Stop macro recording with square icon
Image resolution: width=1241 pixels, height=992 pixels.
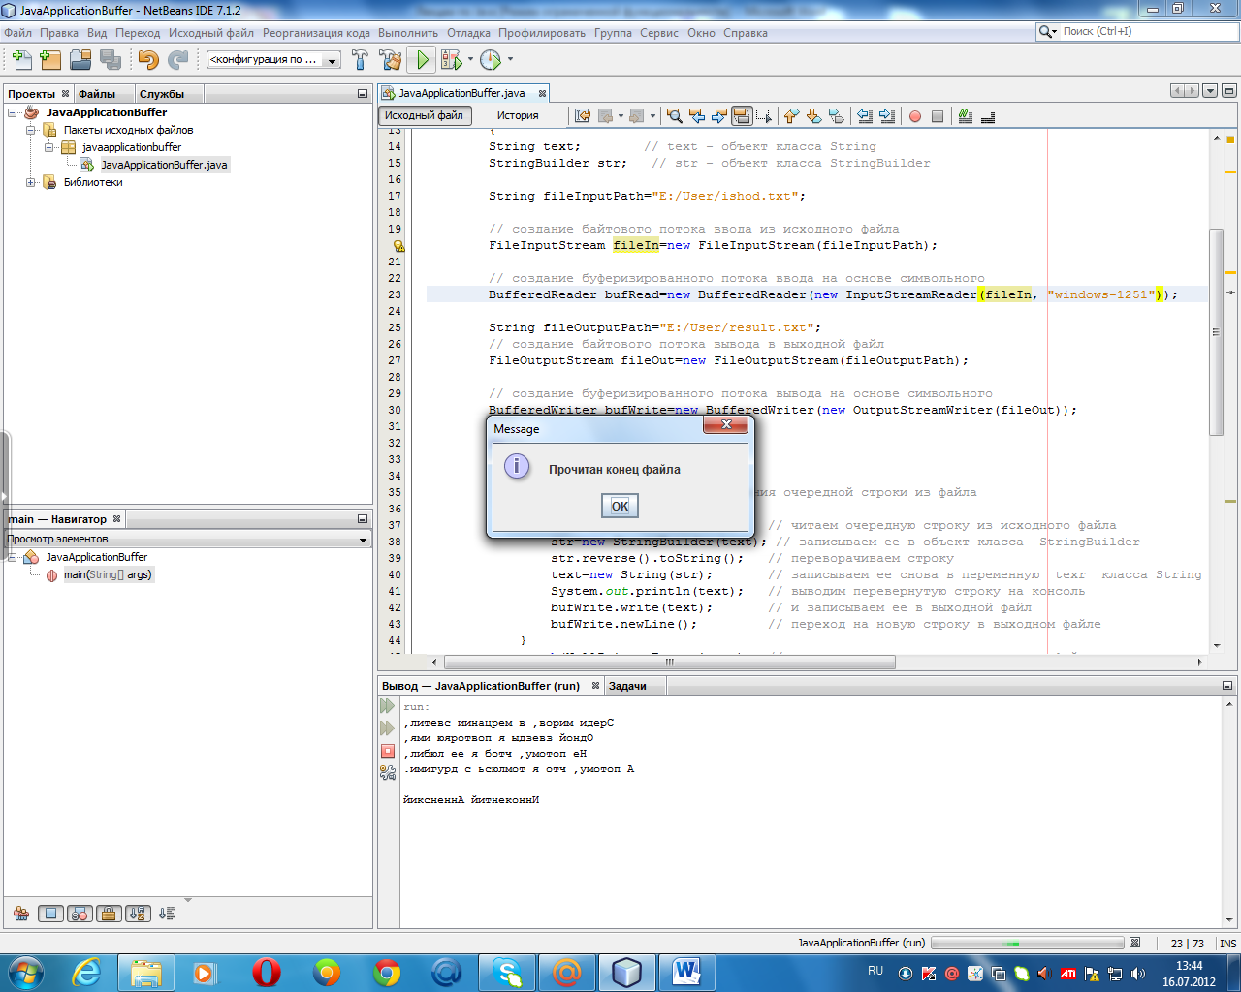(x=938, y=116)
